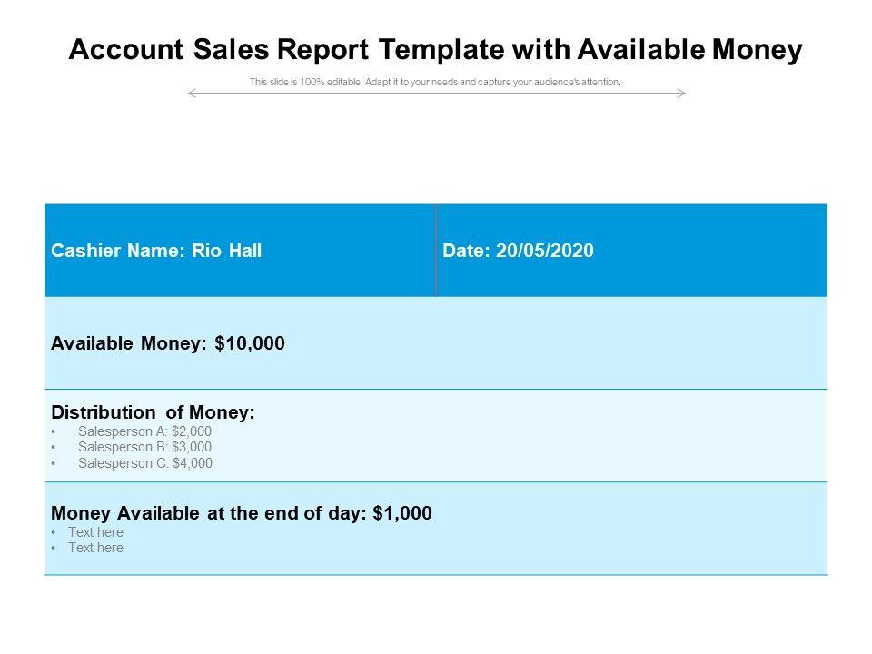The width and height of the screenshot is (872, 654).
Task: Click Money Available at the end of day text
Action: click(x=242, y=513)
